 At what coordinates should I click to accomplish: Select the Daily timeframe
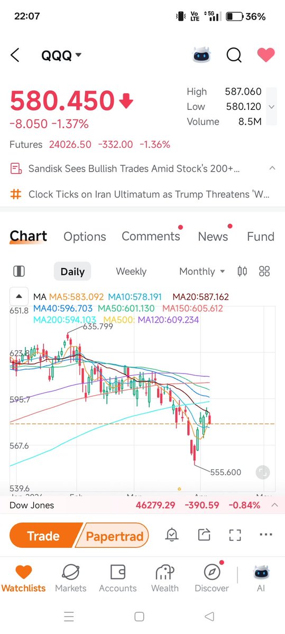coord(72,272)
